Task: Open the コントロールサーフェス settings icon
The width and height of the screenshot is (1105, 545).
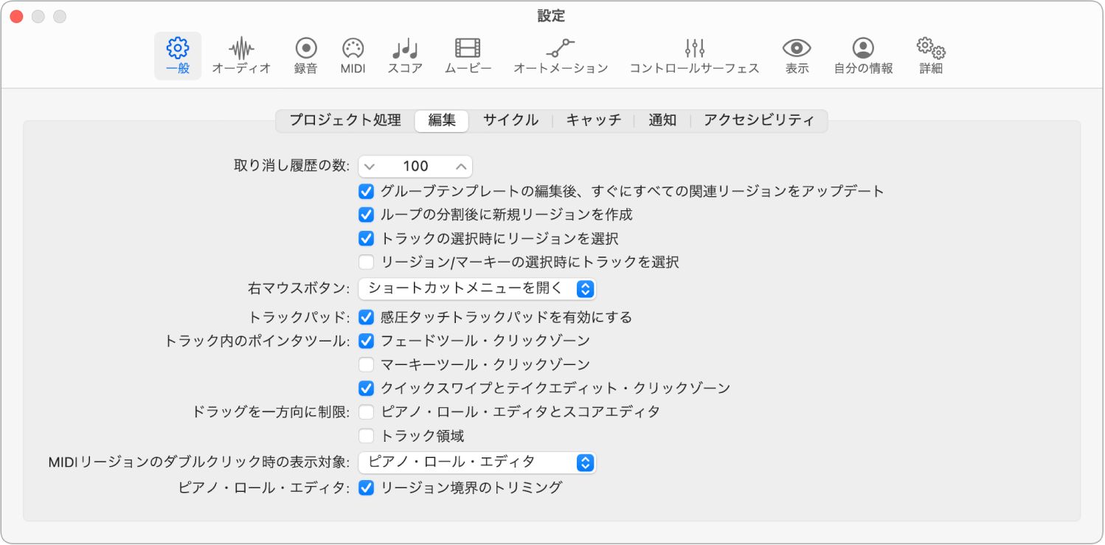Action: click(x=693, y=55)
